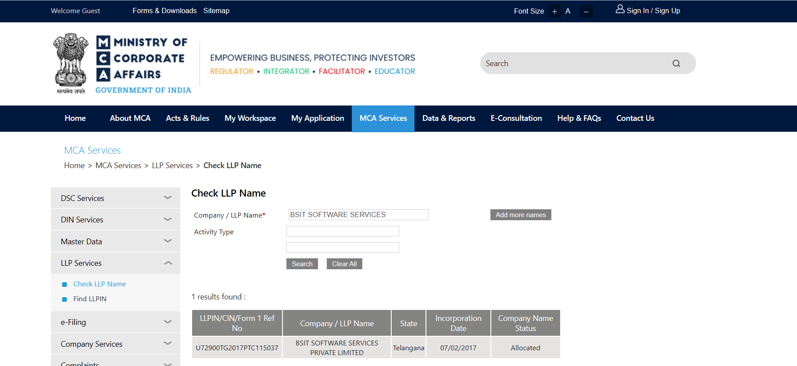Decrease font size with minus icon
The image size is (797, 366).
point(586,11)
